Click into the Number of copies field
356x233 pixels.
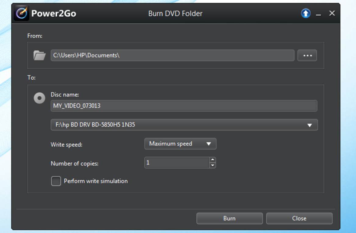tap(177, 163)
